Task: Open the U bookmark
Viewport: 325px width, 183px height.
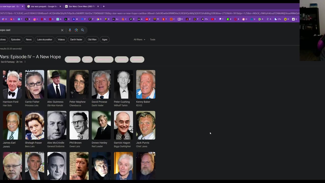Action: coord(253,19)
